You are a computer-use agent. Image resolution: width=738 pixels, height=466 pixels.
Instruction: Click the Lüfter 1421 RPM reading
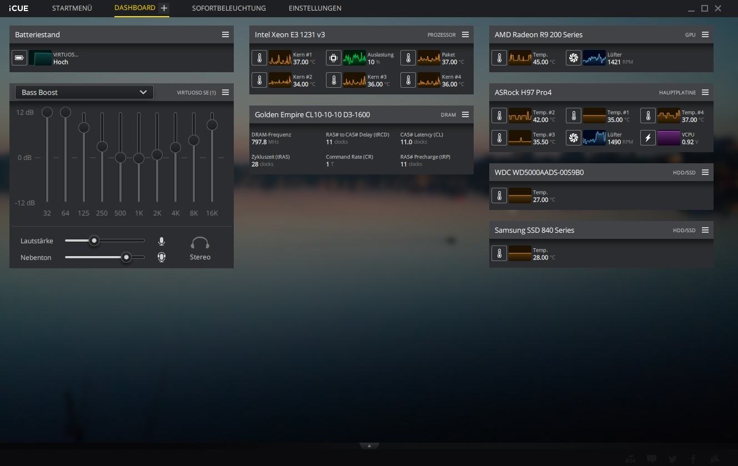tap(620, 62)
